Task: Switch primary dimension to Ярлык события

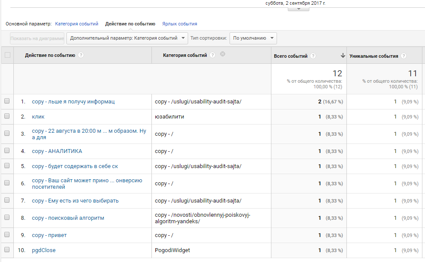Action: [179, 24]
